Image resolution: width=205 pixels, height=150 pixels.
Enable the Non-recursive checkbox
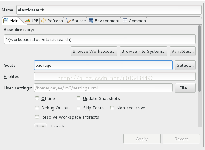(x=112, y=107)
